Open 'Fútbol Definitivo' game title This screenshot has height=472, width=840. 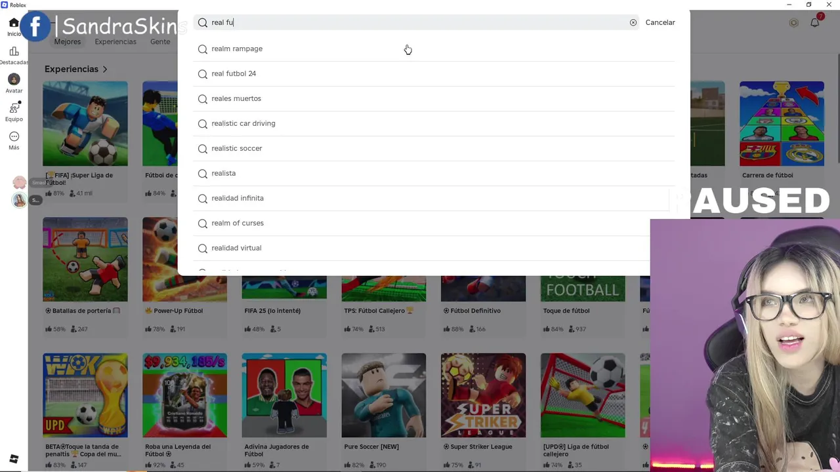tap(472, 311)
